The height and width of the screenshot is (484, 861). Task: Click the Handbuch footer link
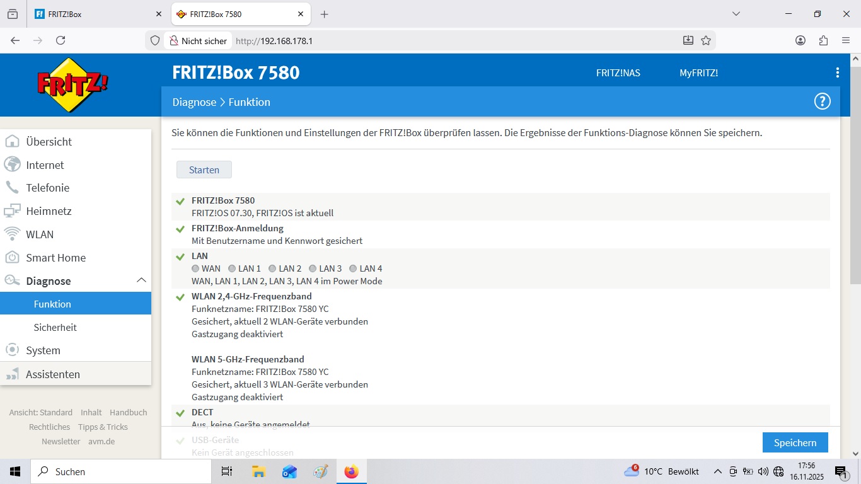pos(128,412)
